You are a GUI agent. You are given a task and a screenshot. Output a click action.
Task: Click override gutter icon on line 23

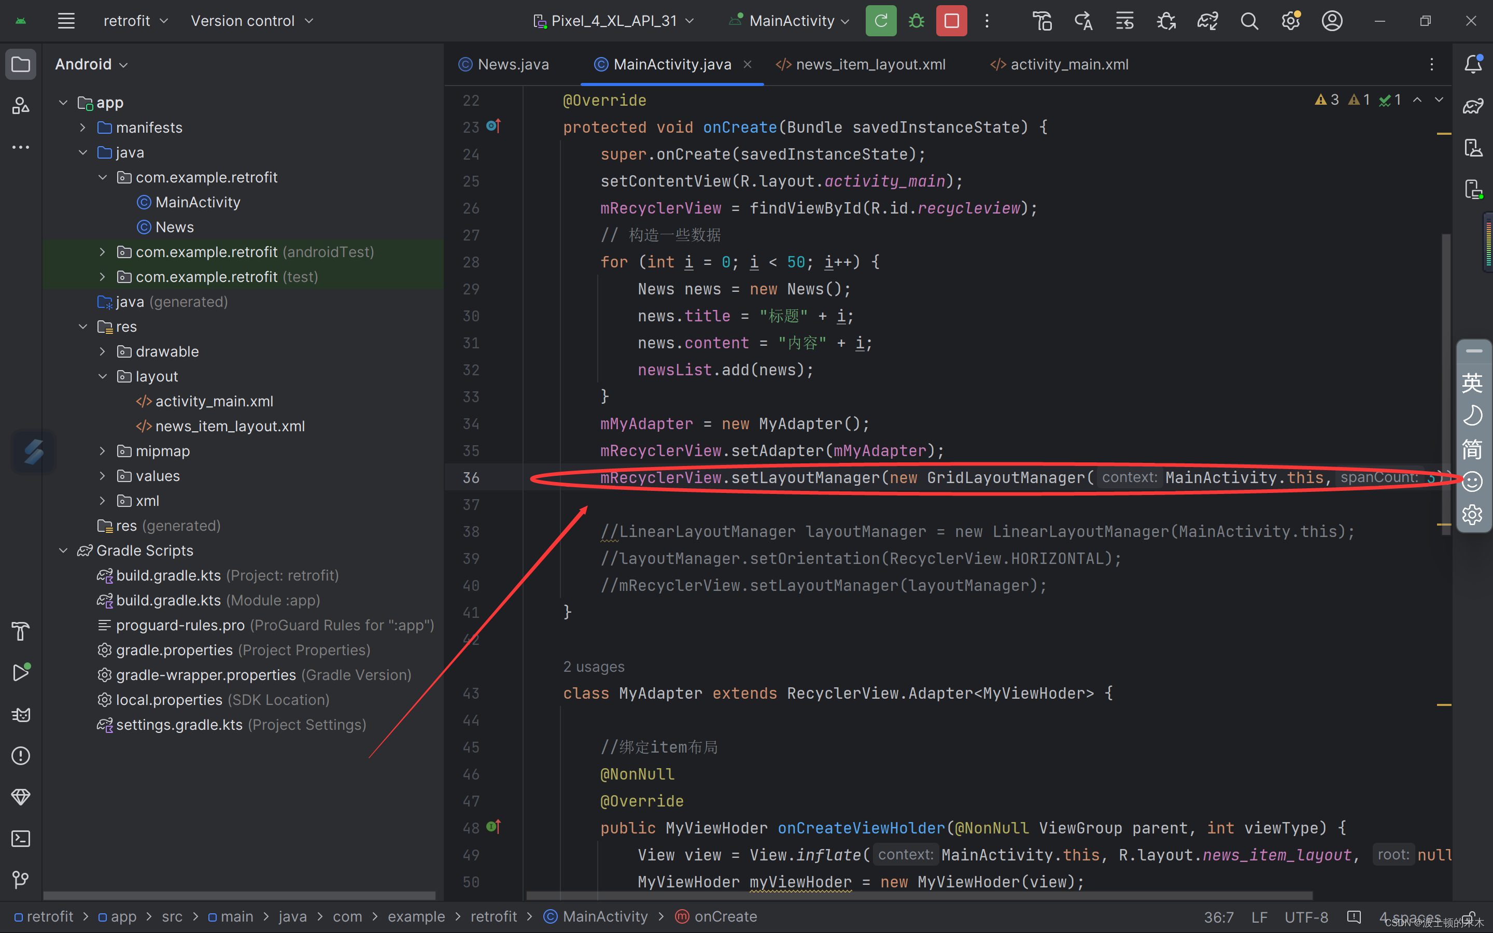pos(494,126)
